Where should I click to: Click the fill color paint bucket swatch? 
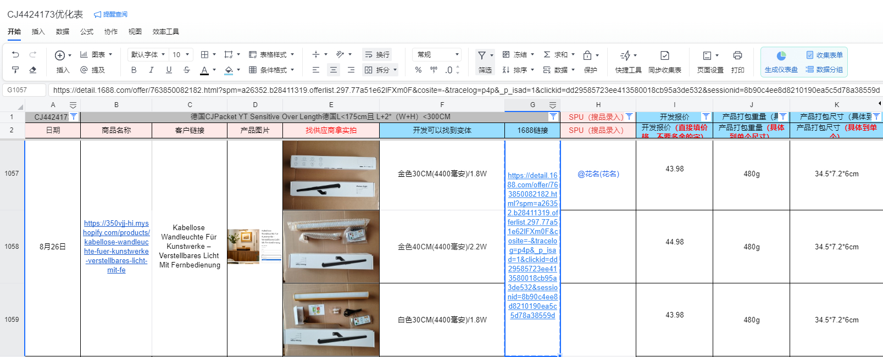[229, 70]
